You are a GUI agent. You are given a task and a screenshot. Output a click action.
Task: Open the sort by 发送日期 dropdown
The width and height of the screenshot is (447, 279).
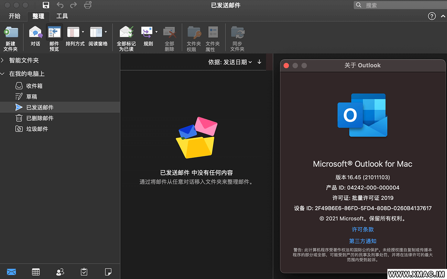[230, 62]
